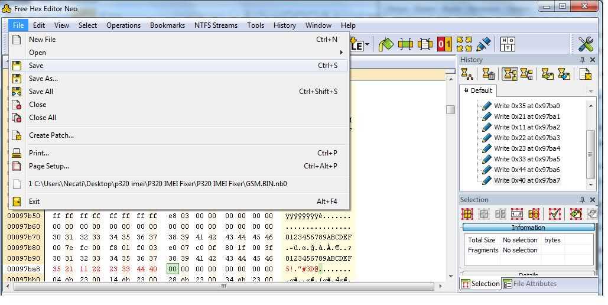Click the HOT keys grid toolbar icon
The height and width of the screenshot is (305, 608).
[507, 44]
